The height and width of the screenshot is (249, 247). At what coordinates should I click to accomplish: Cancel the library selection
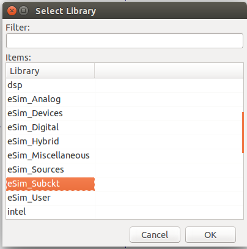coord(155,235)
